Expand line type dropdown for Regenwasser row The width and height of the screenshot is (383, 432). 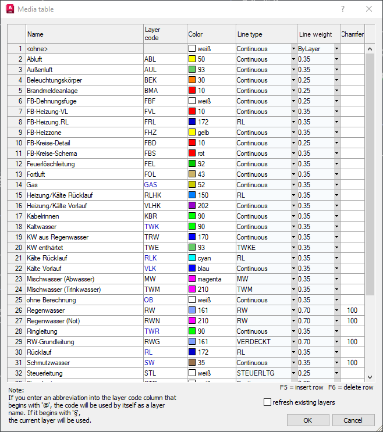click(294, 310)
